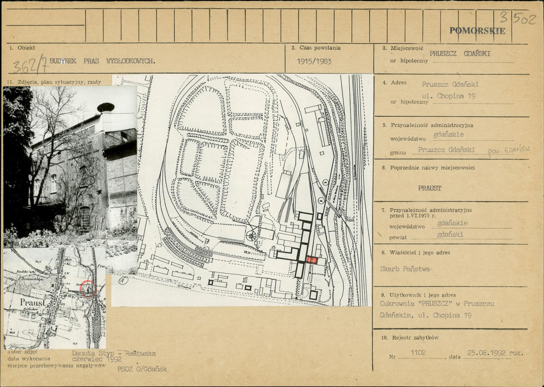Click the photographer name Danuta Styp-Rekowska
The image size is (544, 387).
pyautogui.click(x=114, y=353)
